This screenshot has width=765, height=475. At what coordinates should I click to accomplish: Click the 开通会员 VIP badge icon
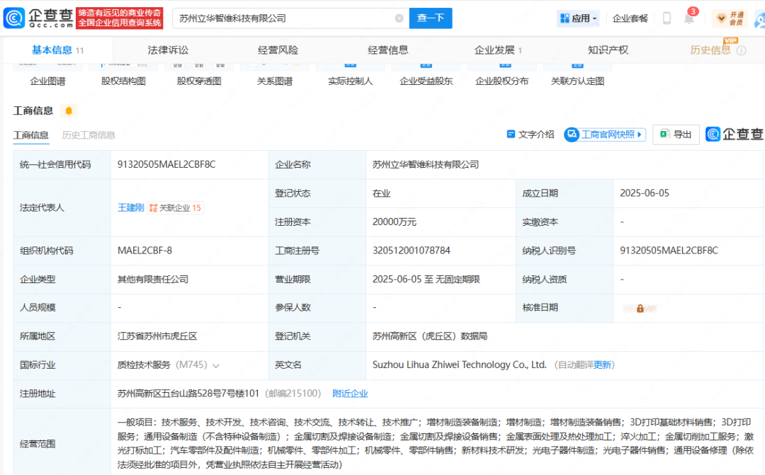pos(730,18)
